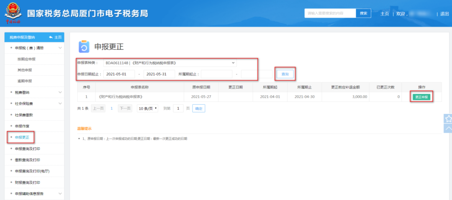Click the star favorite icon on right edge
Image resolution: width=452 pixels, height=200 pixels.
[x=447, y=119]
